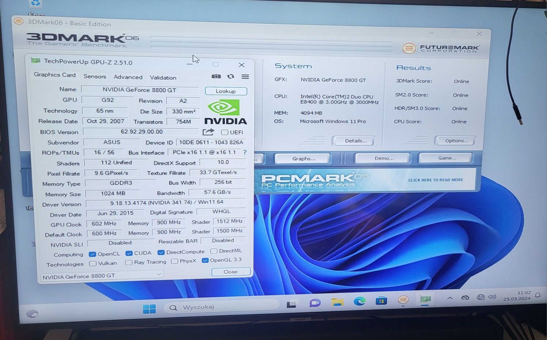Open the GPU-Z hamburger menu
The height and width of the screenshot is (340, 547).
245,76
